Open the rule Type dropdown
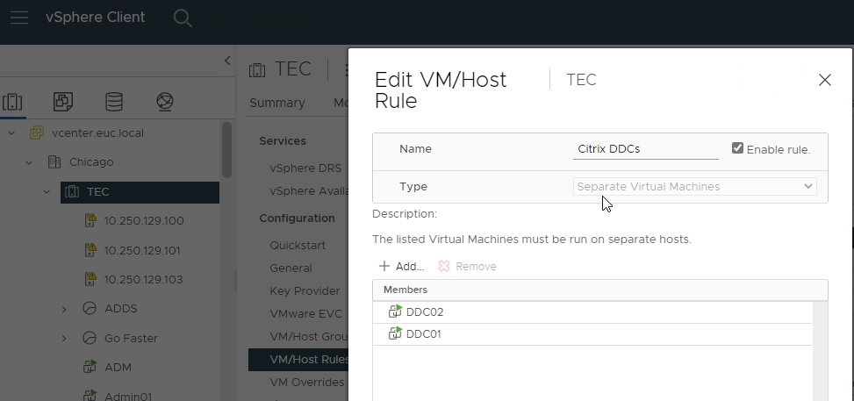The height and width of the screenshot is (401, 854). click(695, 187)
